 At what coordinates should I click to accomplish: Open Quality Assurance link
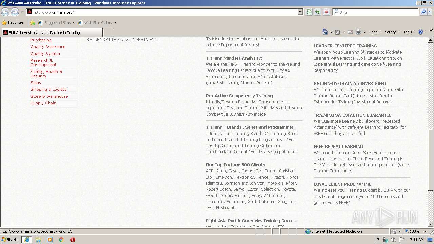[x=48, y=47]
